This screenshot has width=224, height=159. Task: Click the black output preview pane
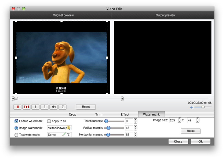coord(163,58)
